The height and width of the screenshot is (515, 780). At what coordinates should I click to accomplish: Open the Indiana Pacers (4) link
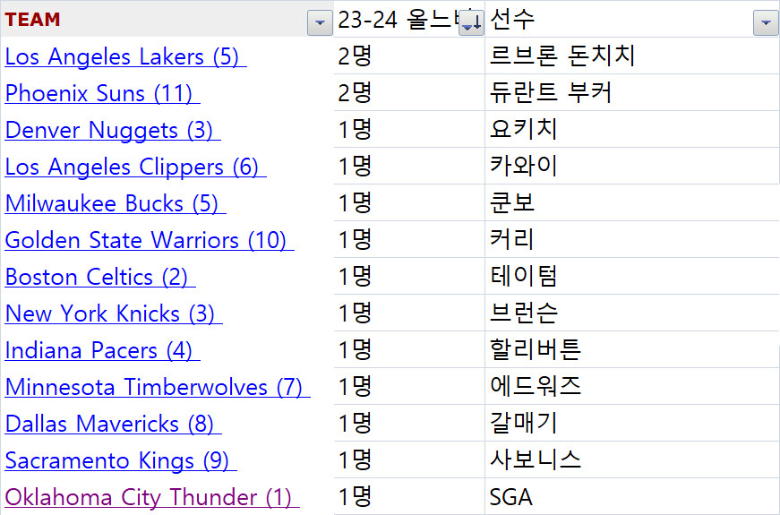pyautogui.click(x=102, y=351)
